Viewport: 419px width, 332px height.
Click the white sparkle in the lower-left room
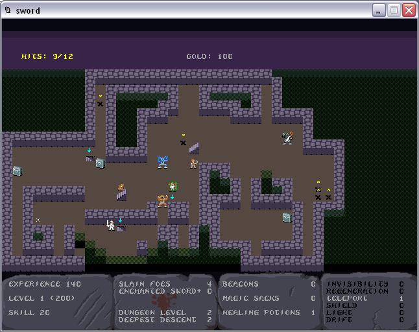pyautogui.click(x=38, y=220)
